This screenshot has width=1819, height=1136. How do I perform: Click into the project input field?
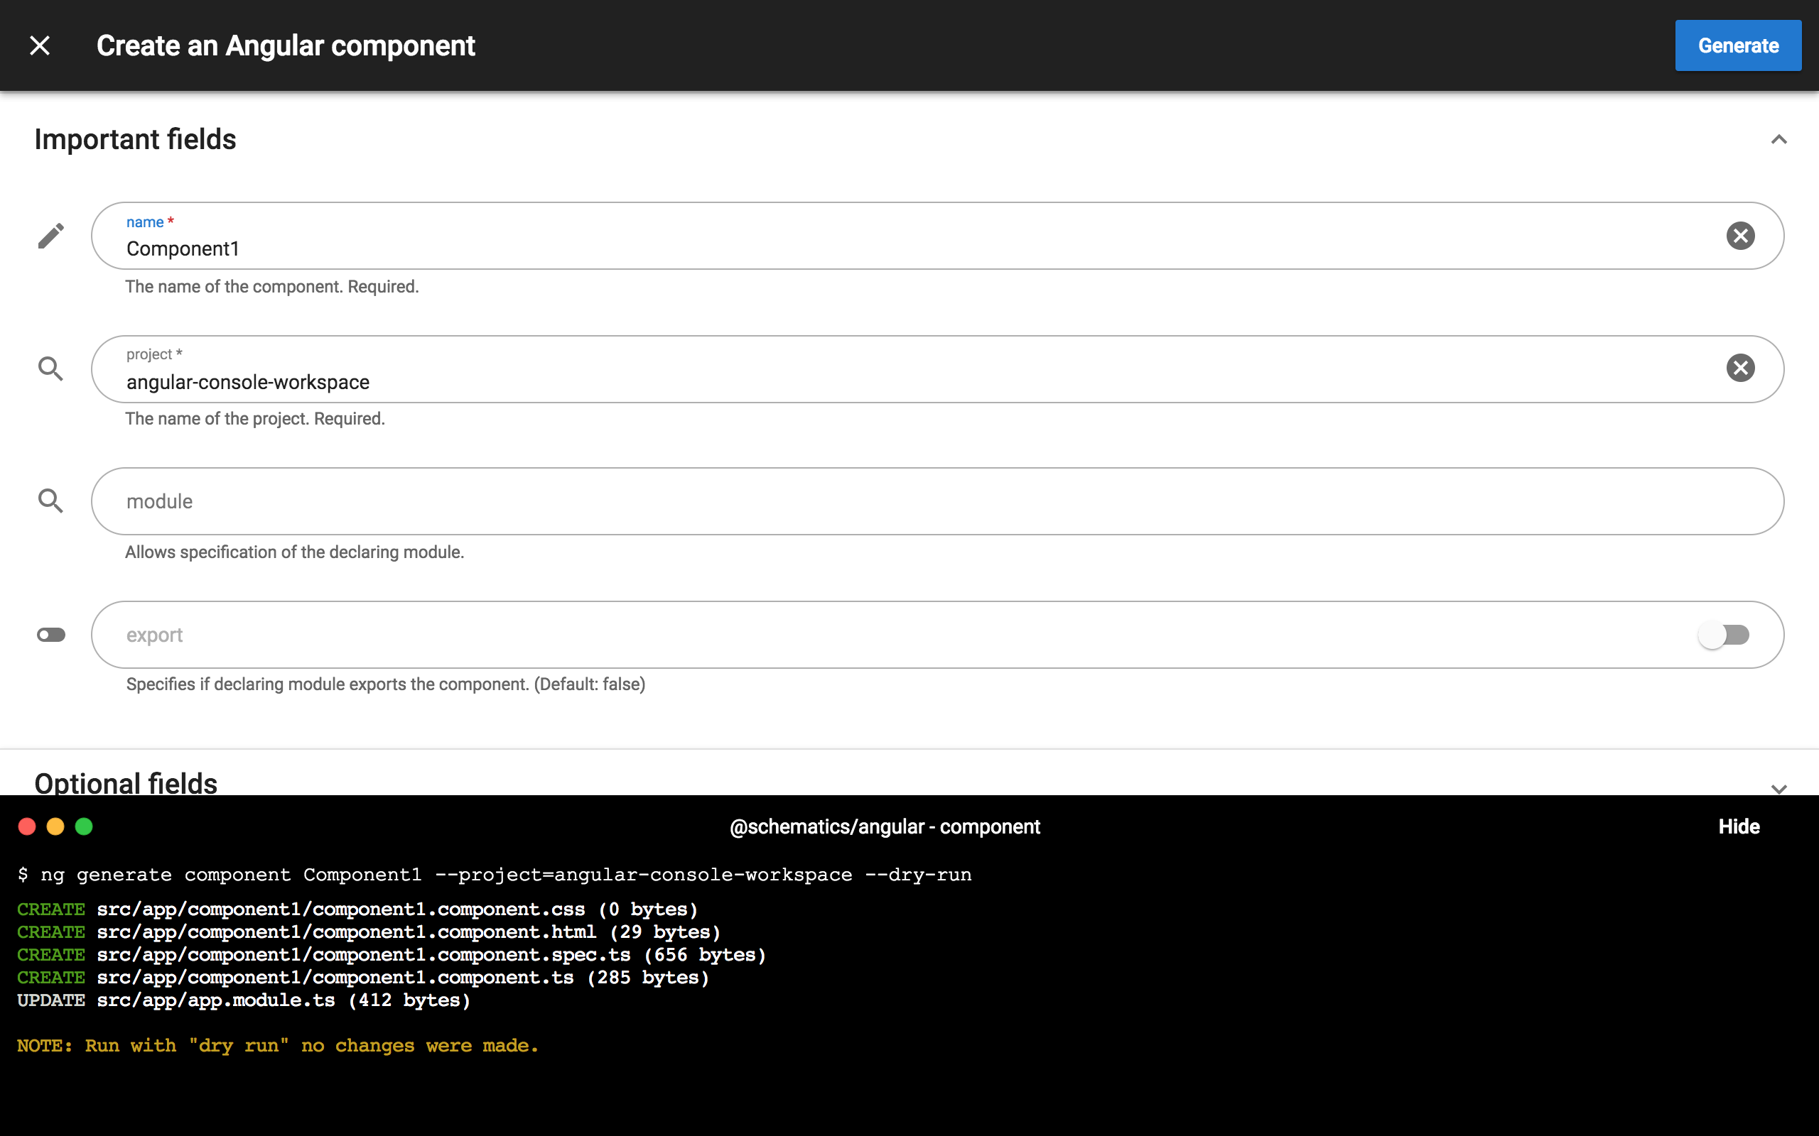902,382
